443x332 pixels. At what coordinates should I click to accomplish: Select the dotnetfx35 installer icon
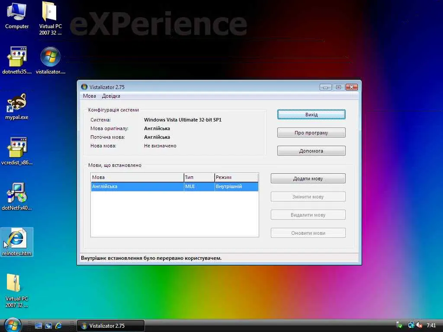(17, 61)
